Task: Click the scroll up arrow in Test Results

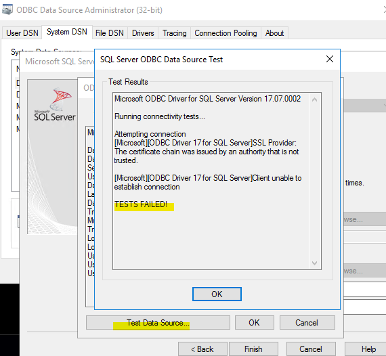Action: pyautogui.click(x=314, y=99)
